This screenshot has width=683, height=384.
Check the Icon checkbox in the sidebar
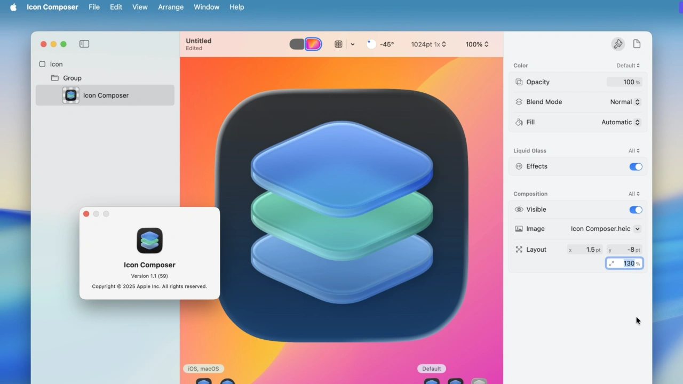(42, 64)
